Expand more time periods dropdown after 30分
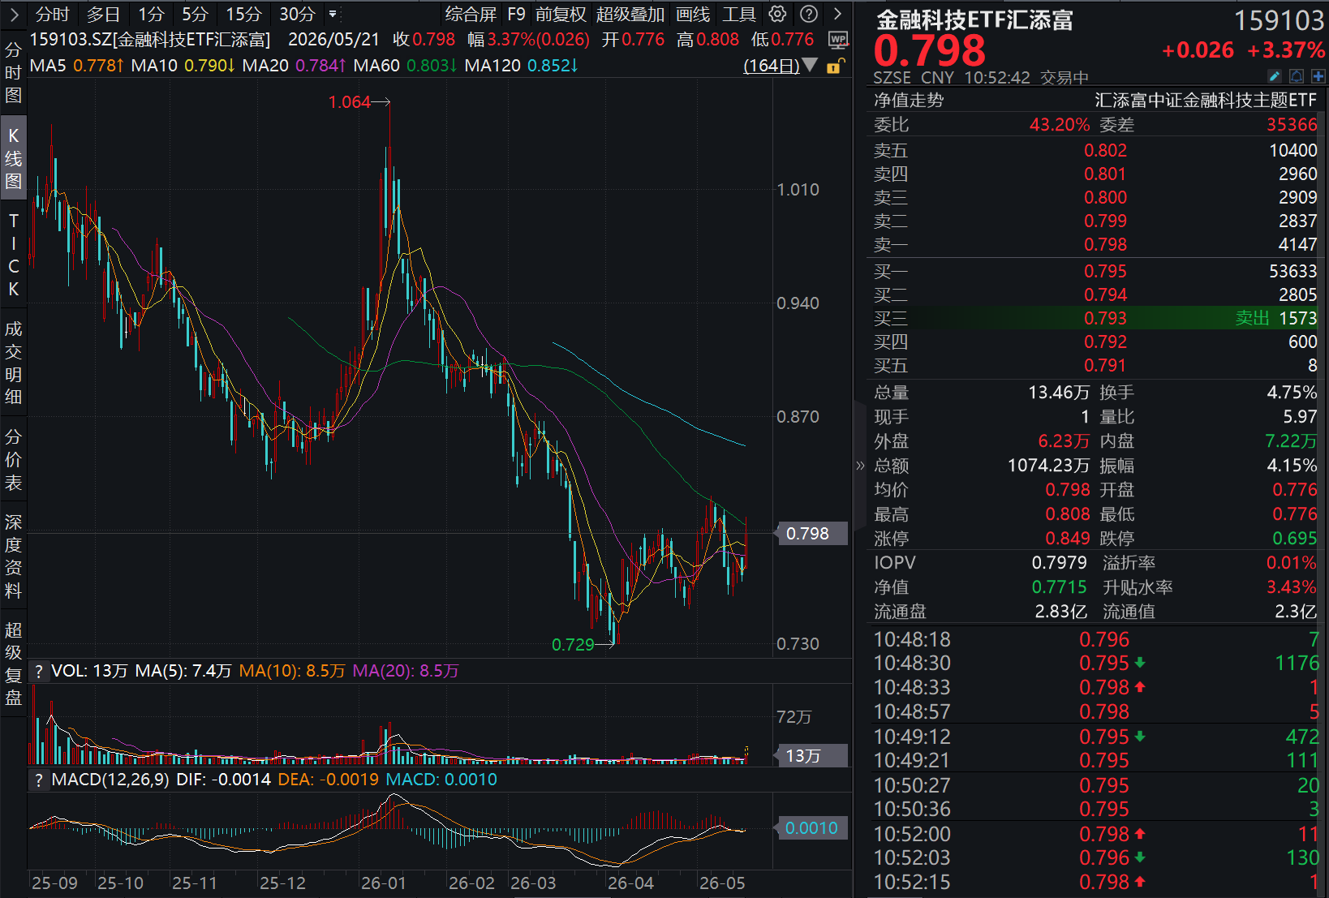1329x898 pixels. pos(333,14)
